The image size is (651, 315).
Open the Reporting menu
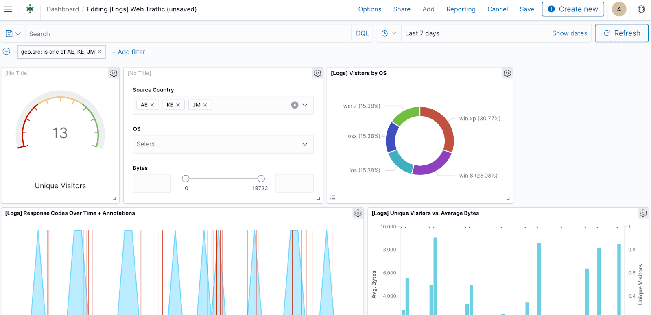click(461, 9)
